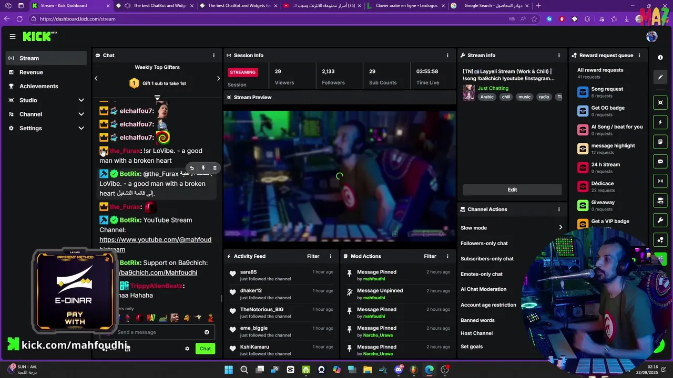This screenshot has width=673, height=378.
Task: Click the Song request reward icon
Action: 583,92
